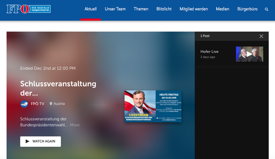Open the Medien menu item

pos(222,9)
